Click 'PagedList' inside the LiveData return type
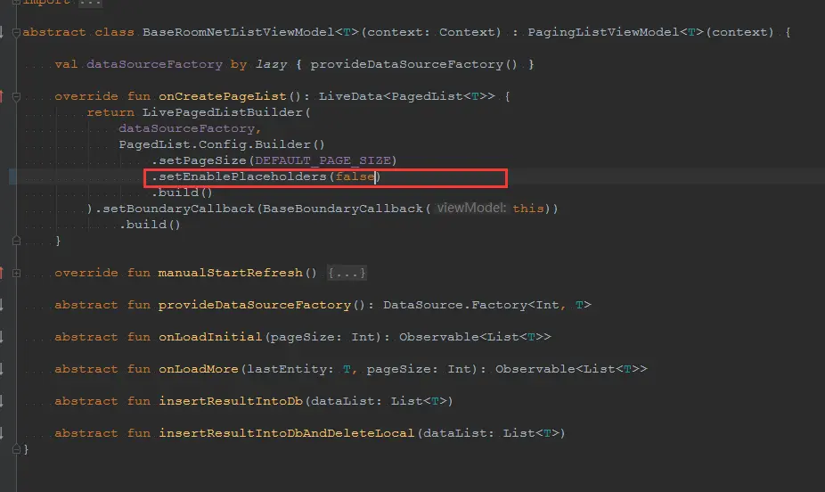825x492 pixels. [428, 96]
